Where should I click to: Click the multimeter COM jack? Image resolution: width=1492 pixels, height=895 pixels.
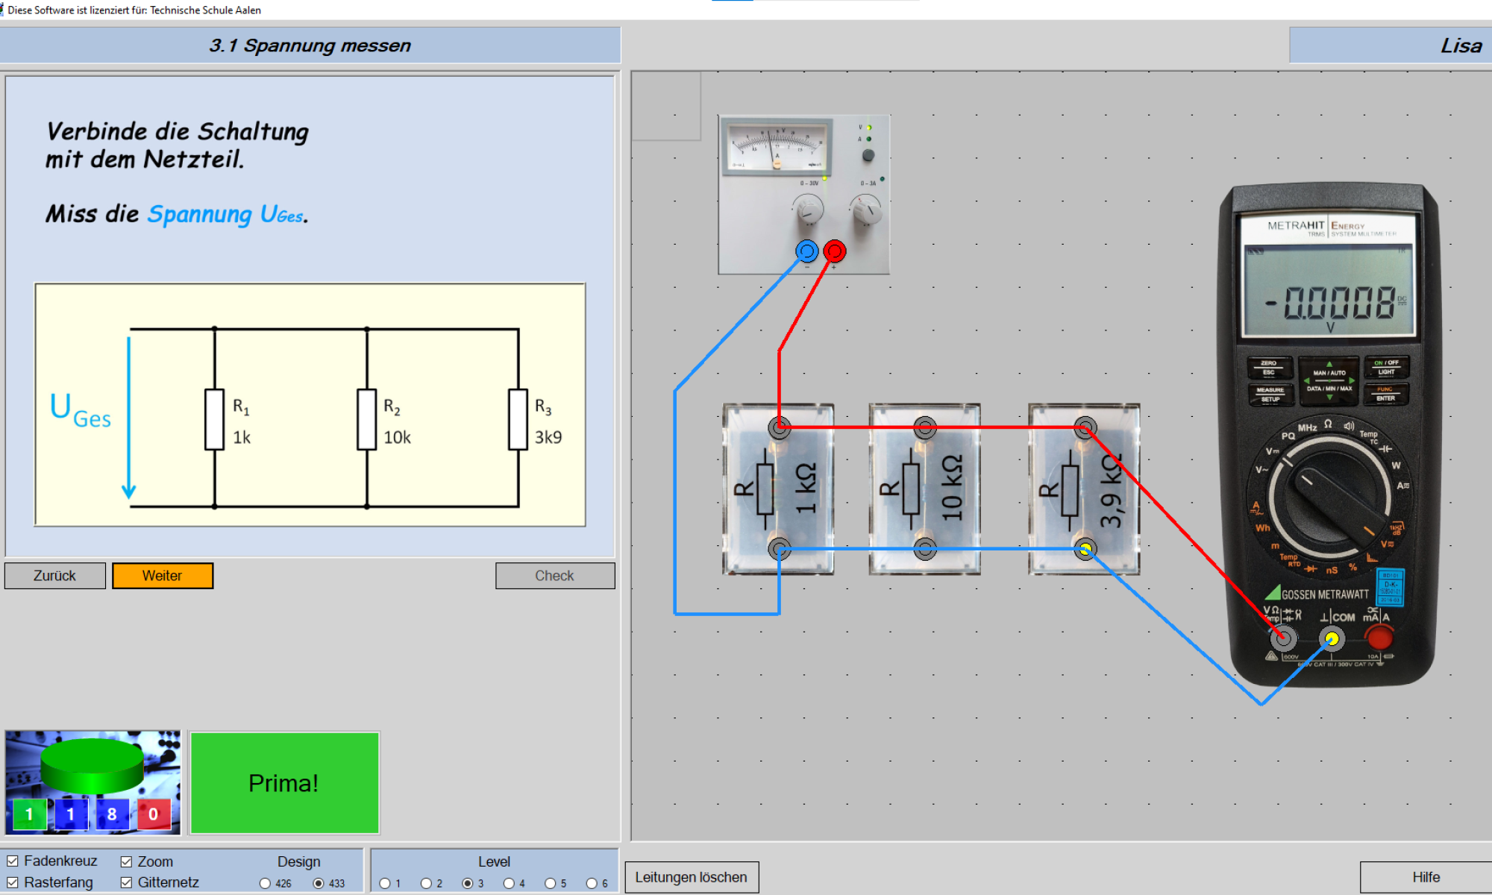click(x=1332, y=638)
